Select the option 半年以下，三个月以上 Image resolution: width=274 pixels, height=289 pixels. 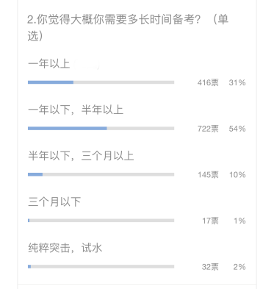[81, 156]
